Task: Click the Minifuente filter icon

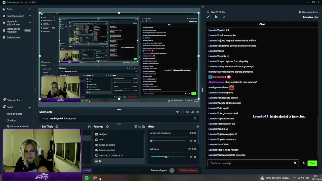Action: coord(177,112)
